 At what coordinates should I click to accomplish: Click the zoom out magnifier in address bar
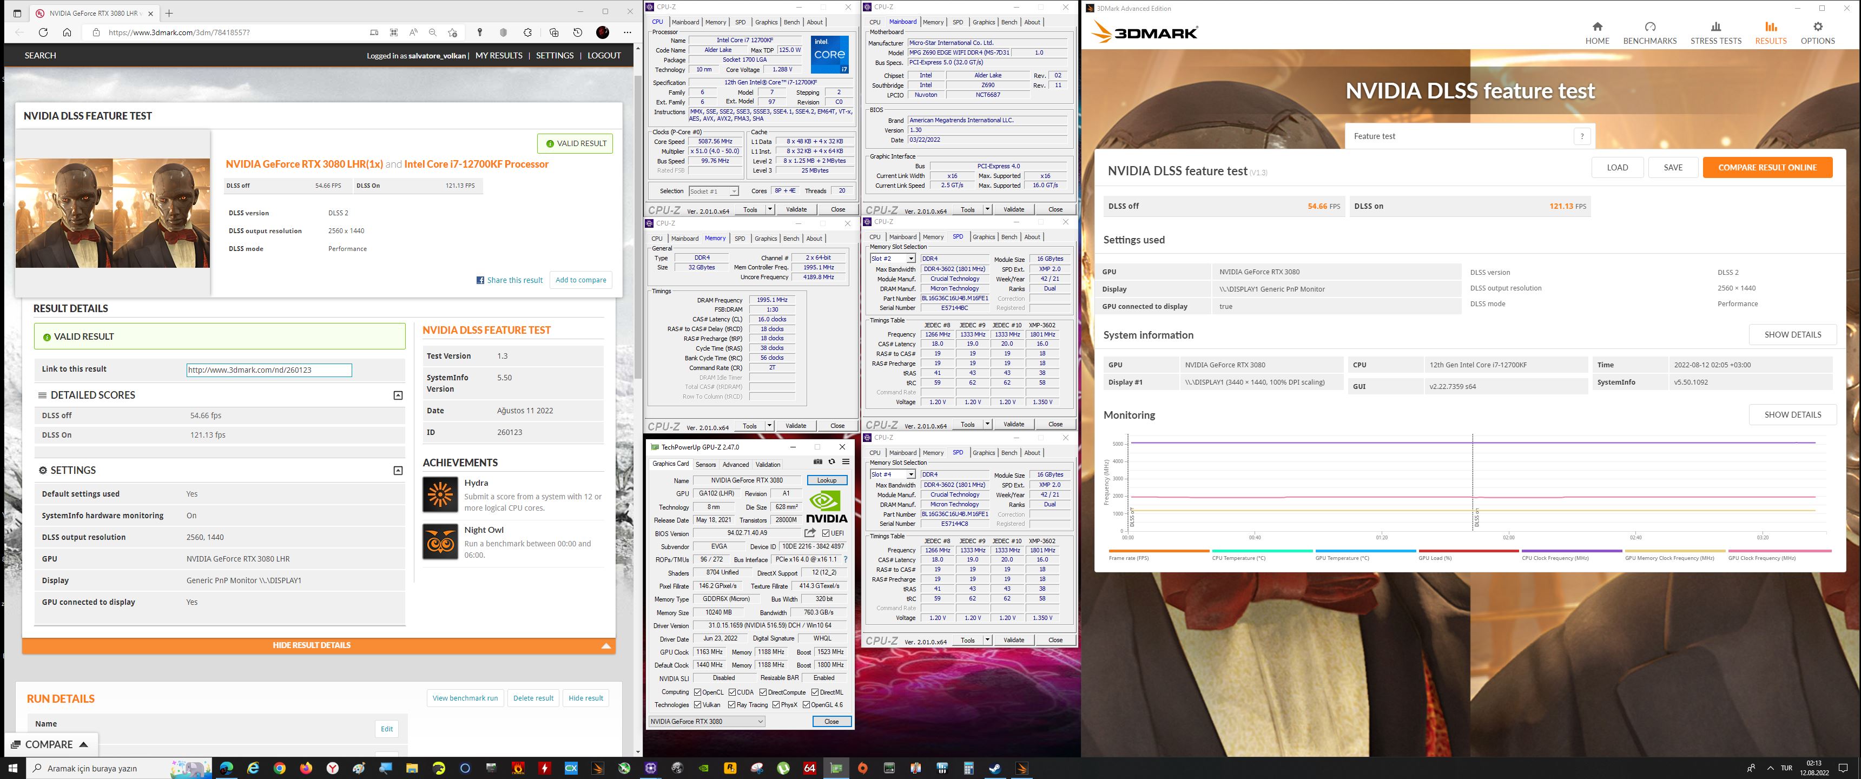[x=433, y=32]
